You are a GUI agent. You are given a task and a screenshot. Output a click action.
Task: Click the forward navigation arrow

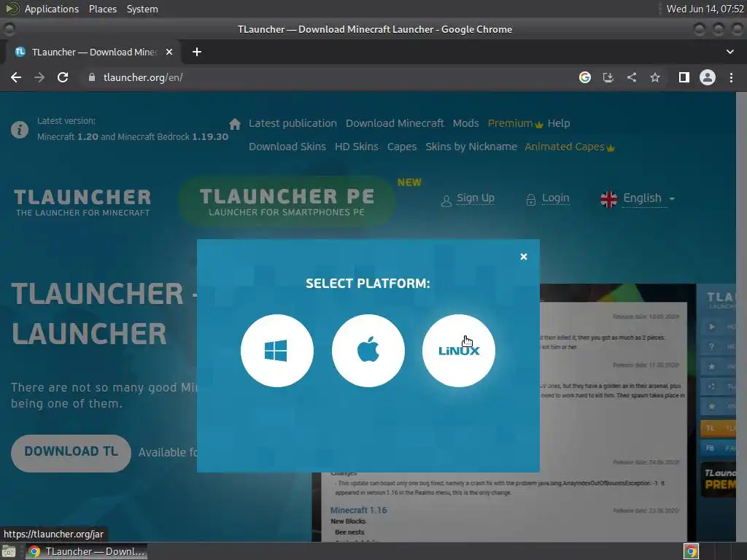(x=39, y=77)
